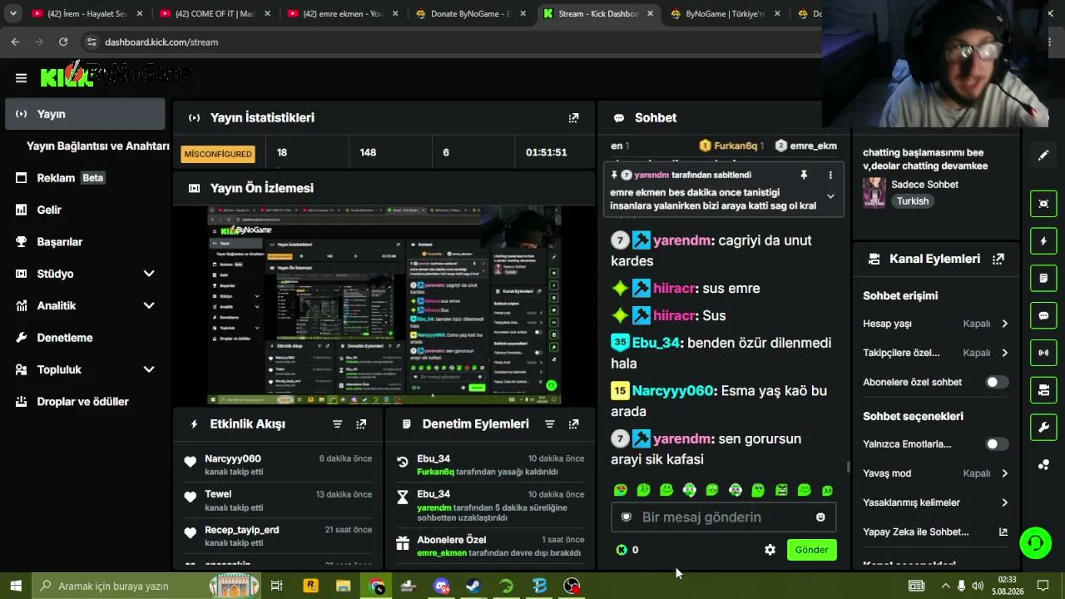Open the emoji picker in the message box
The width and height of the screenshot is (1065, 599).
820,517
